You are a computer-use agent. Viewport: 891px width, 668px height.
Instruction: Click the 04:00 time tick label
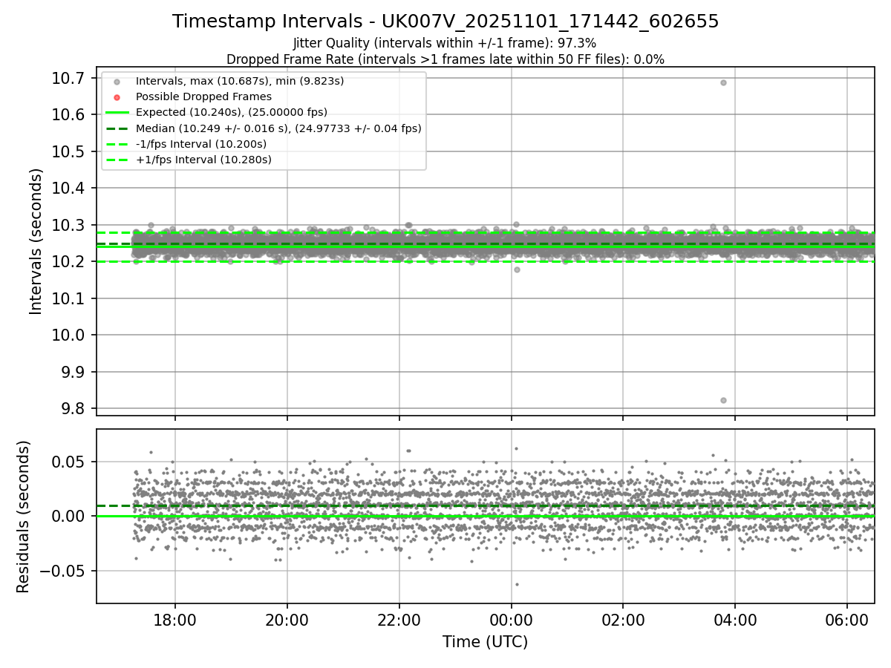click(x=735, y=619)
